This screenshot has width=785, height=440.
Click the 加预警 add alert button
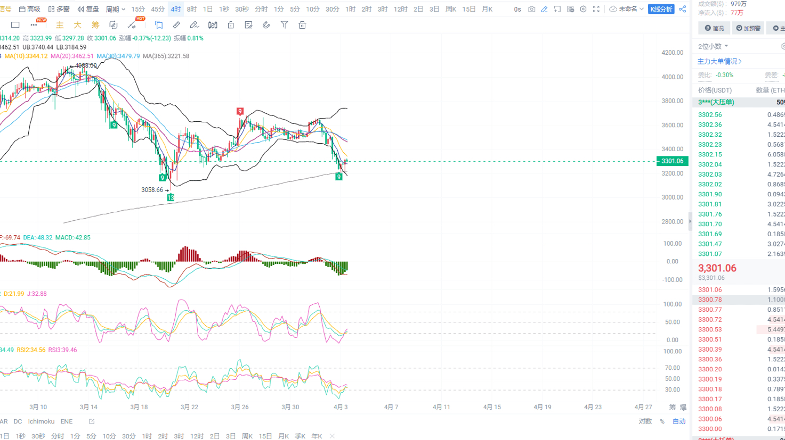[748, 28]
